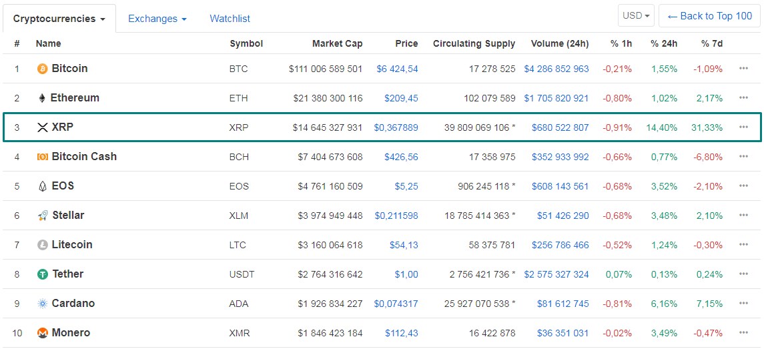Viewport: 764px width, 349px height.
Task: Open the Bitcoin name link
Action: tap(69, 69)
